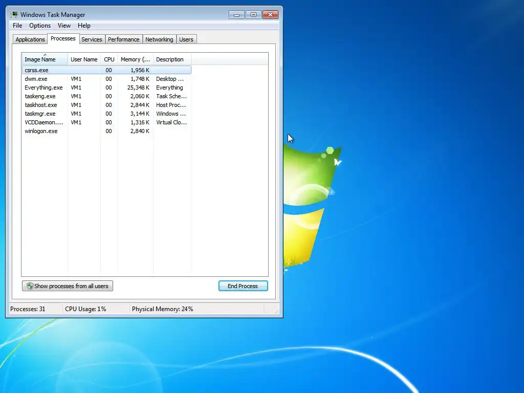Switch to the Services tab

(92, 39)
